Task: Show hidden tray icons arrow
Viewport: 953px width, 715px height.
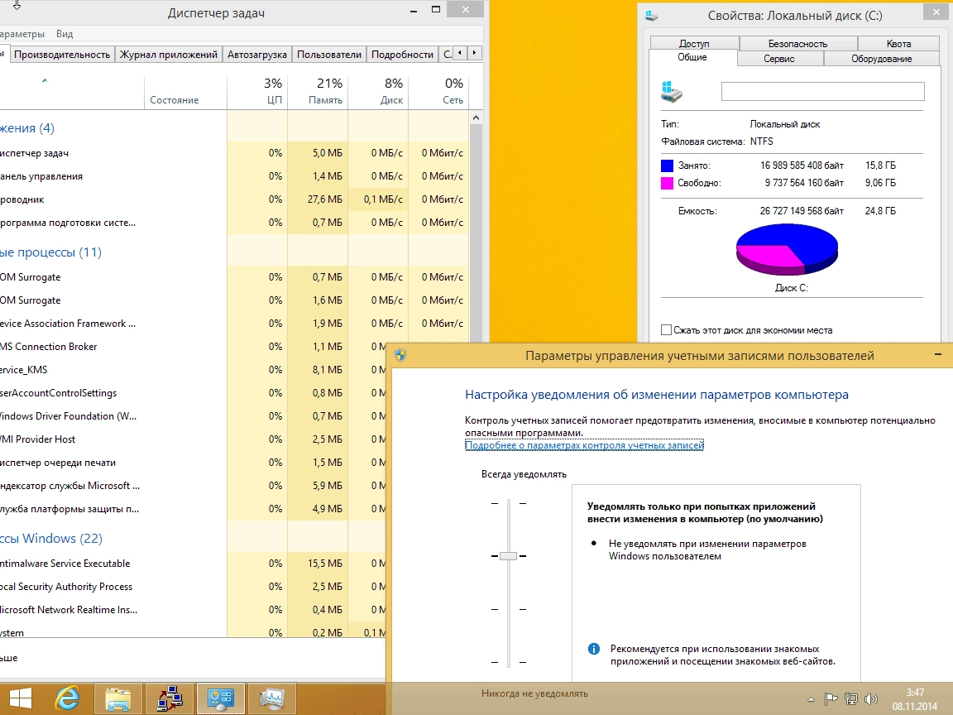Action: tap(811, 699)
